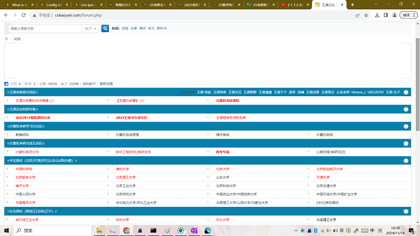420x236 pixels.
Task: Open Chrome profile avatar icon
Action: (394, 15)
